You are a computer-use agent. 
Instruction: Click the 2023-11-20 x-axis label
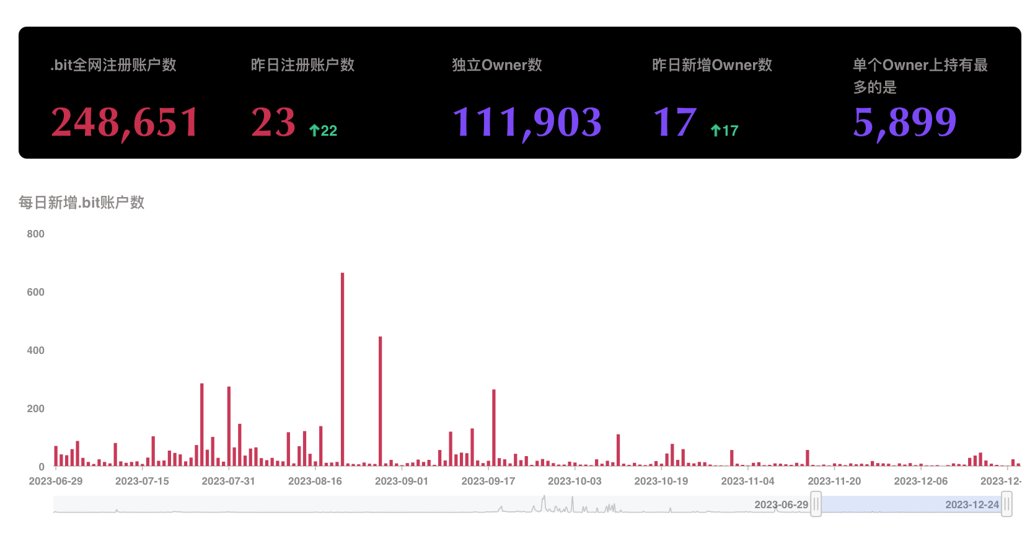(834, 481)
